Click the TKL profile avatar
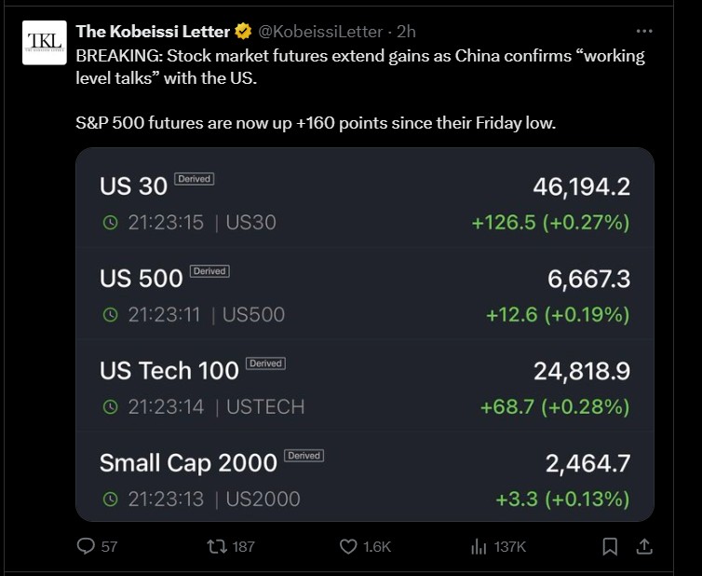702x576 pixels. [x=44, y=42]
